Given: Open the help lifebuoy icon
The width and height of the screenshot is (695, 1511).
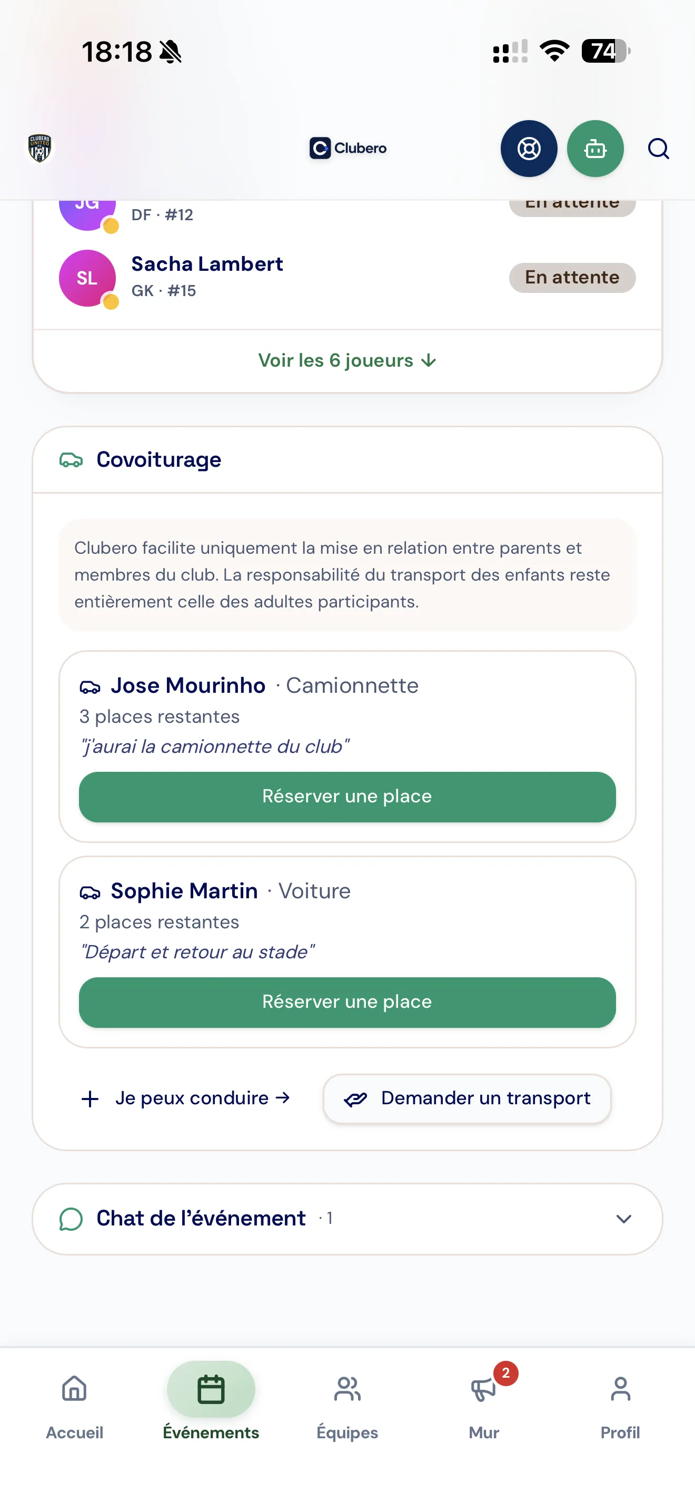Looking at the screenshot, I should tap(529, 149).
